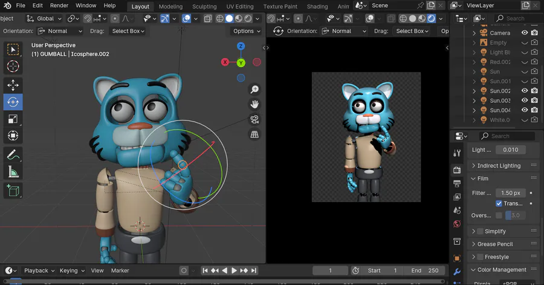Open the Render menu
Screen dimensions: 544x285
point(59,5)
